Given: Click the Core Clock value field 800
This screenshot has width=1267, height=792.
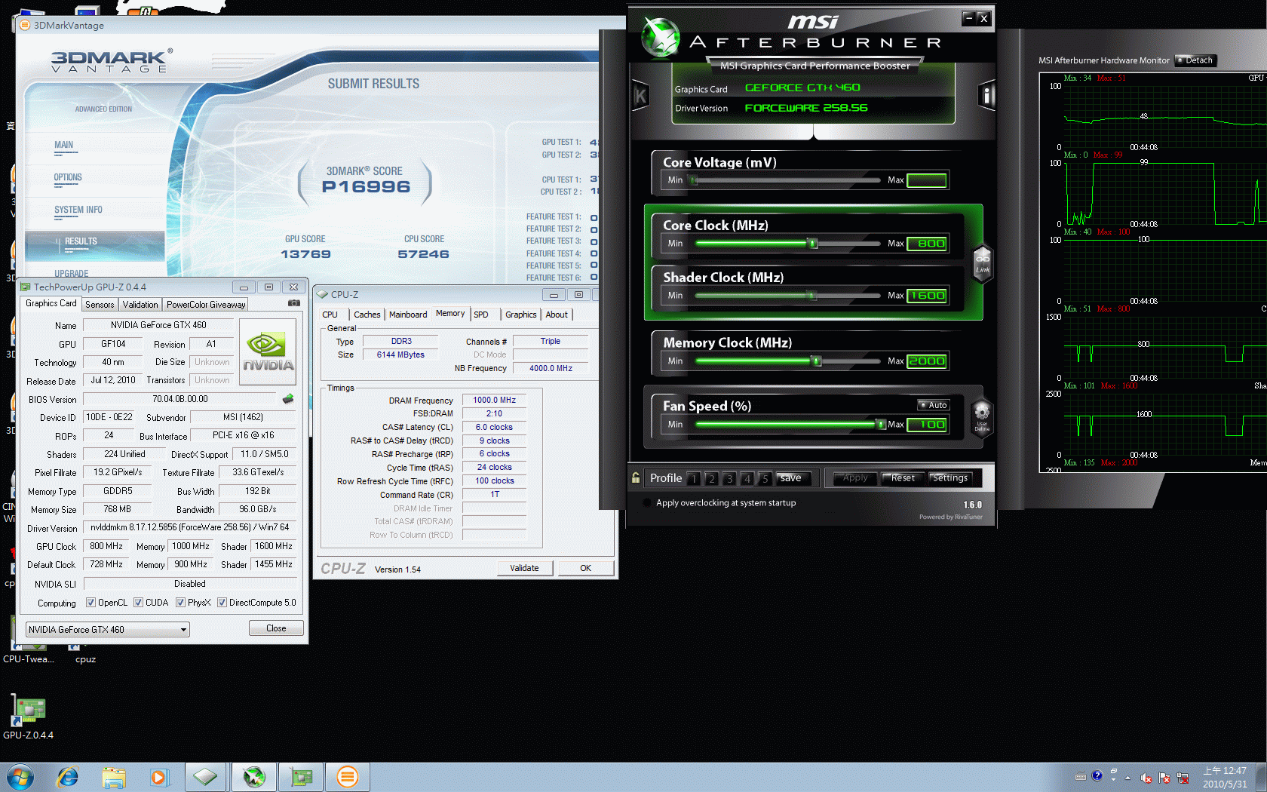Looking at the screenshot, I should [927, 243].
